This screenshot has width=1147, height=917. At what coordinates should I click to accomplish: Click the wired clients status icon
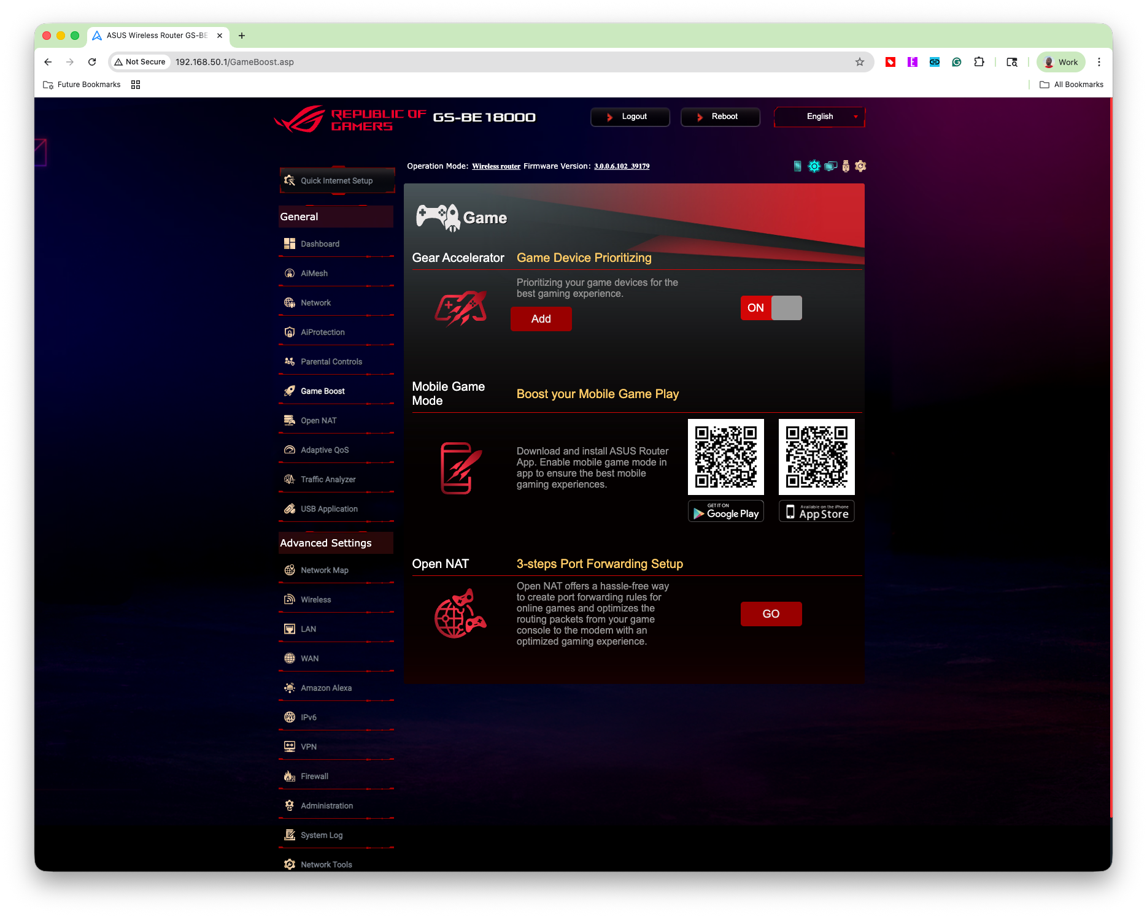pyautogui.click(x=831, y=166)
